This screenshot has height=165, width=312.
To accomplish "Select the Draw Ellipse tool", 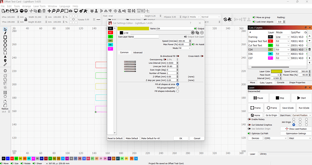I will [5, 41].
